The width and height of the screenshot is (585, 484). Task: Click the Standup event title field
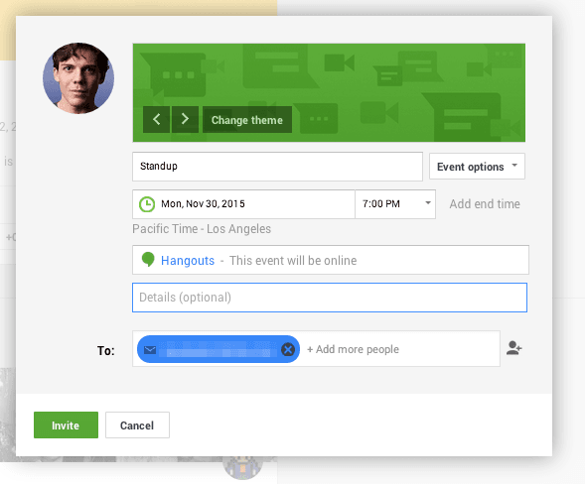[x=277, y=167]
